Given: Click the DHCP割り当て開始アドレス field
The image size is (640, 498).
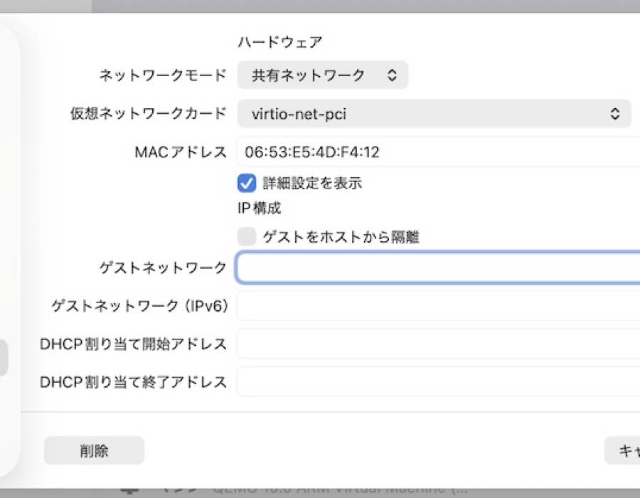Looking at the screenshot, I should (438, 344).
